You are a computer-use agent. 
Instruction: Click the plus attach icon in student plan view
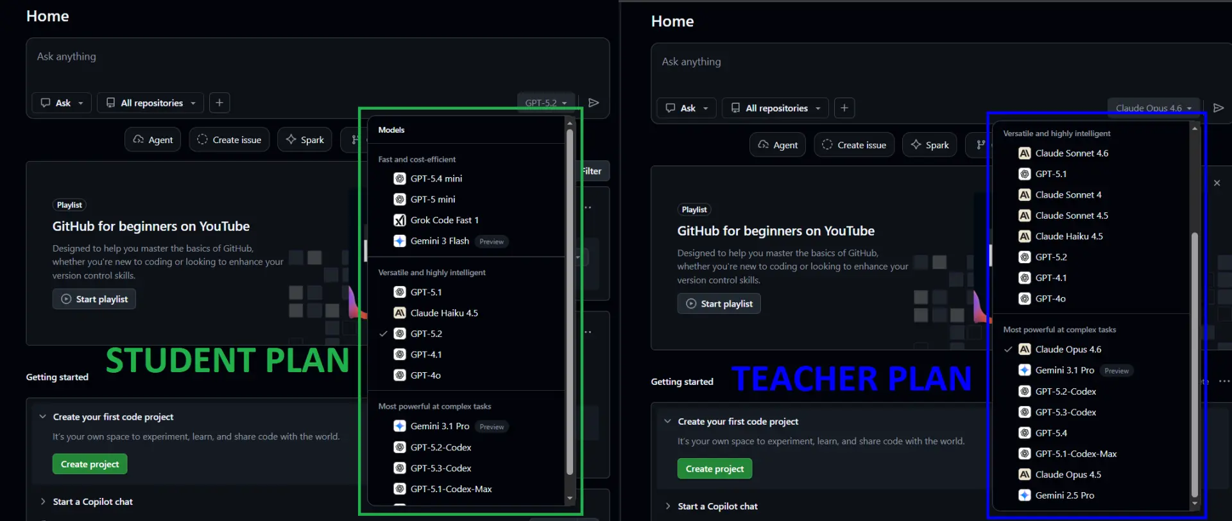click(219, 103)
